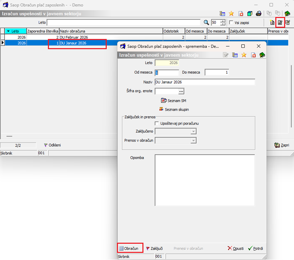Open the Zaključeno dropdown

pos(193,132)
